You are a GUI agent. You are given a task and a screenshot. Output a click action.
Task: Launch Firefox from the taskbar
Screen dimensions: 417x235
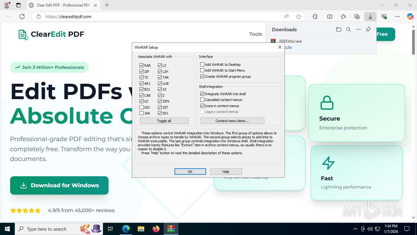(x=156, y=229)
